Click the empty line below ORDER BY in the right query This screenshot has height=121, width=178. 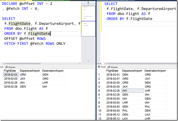point(140,24)
